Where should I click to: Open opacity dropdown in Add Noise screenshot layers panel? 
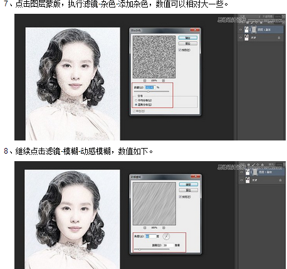283,16
